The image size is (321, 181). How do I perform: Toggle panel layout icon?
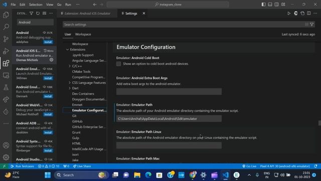tap(270, 5)
